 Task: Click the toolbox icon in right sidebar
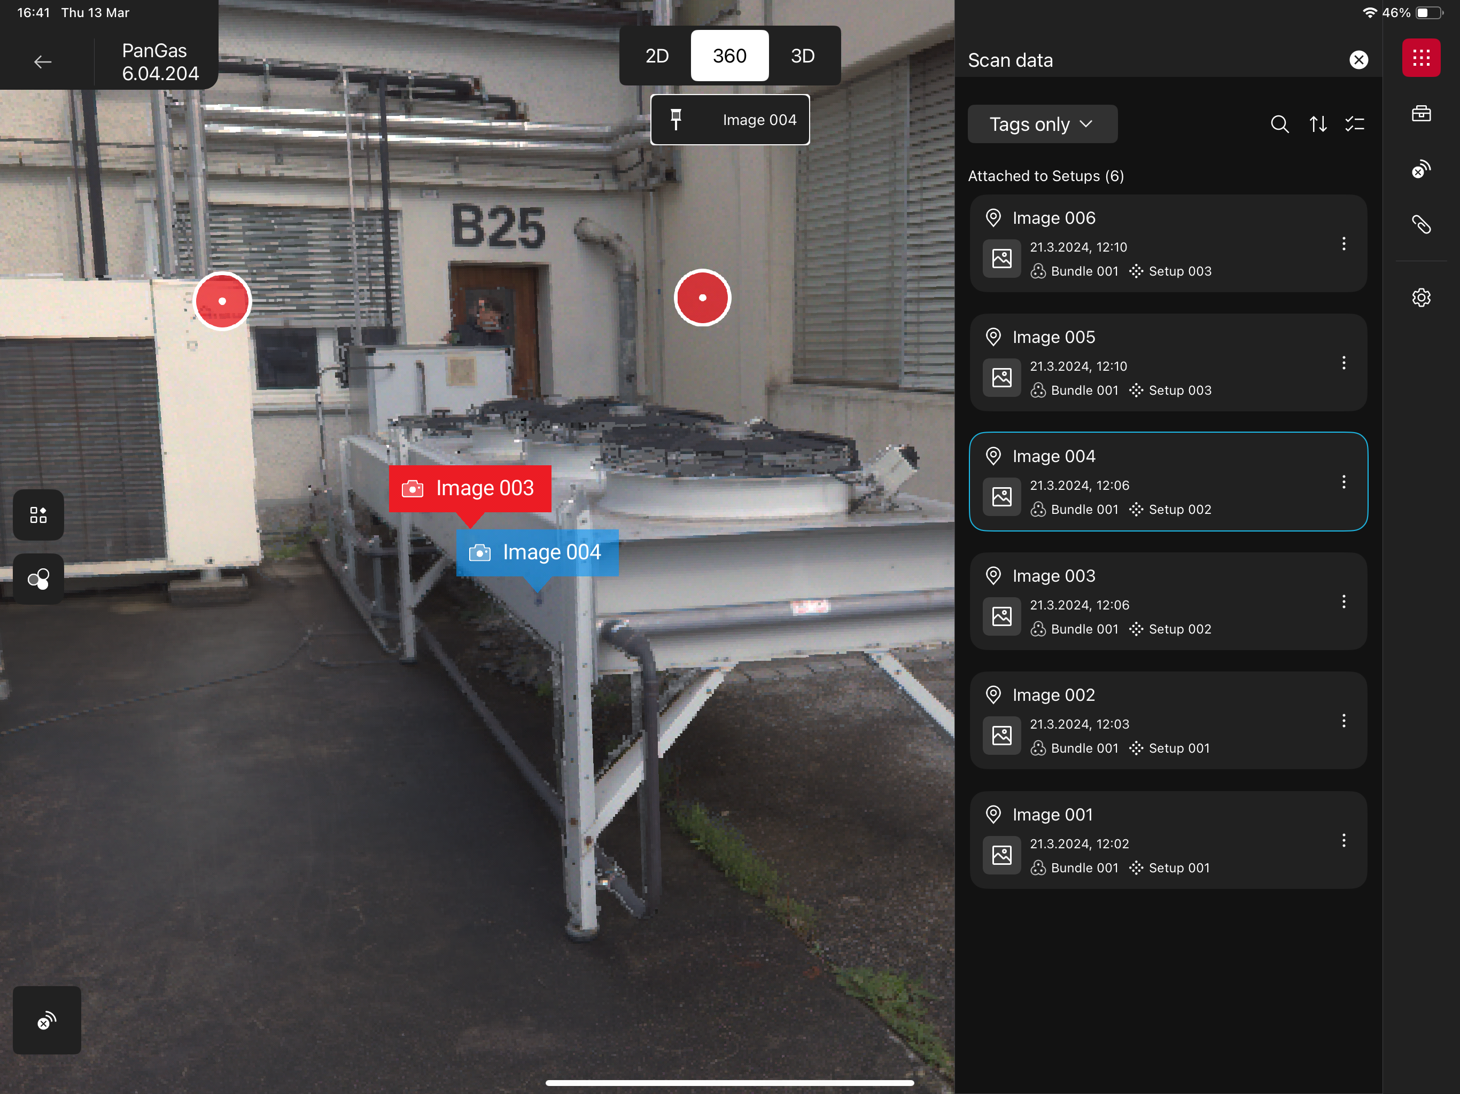click(1420, 113)
